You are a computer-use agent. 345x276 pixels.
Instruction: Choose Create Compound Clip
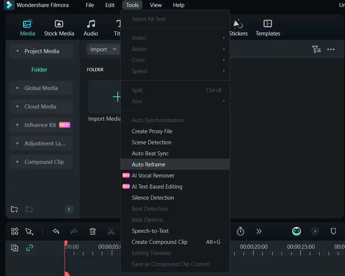pos(175,242)
